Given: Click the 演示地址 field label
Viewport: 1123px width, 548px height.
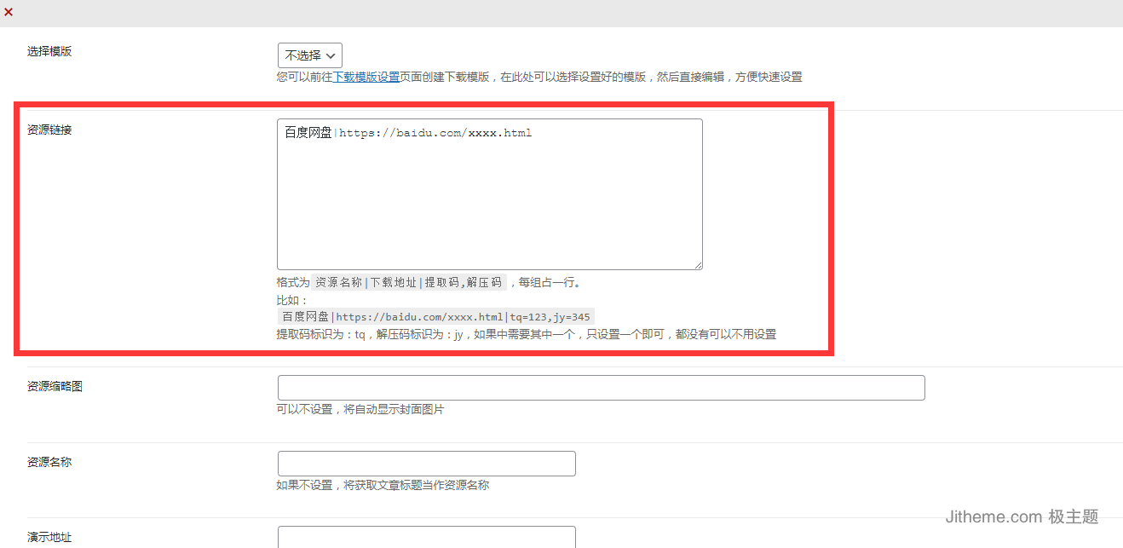Looking at the screenshot, I should (x=49, y=537).
